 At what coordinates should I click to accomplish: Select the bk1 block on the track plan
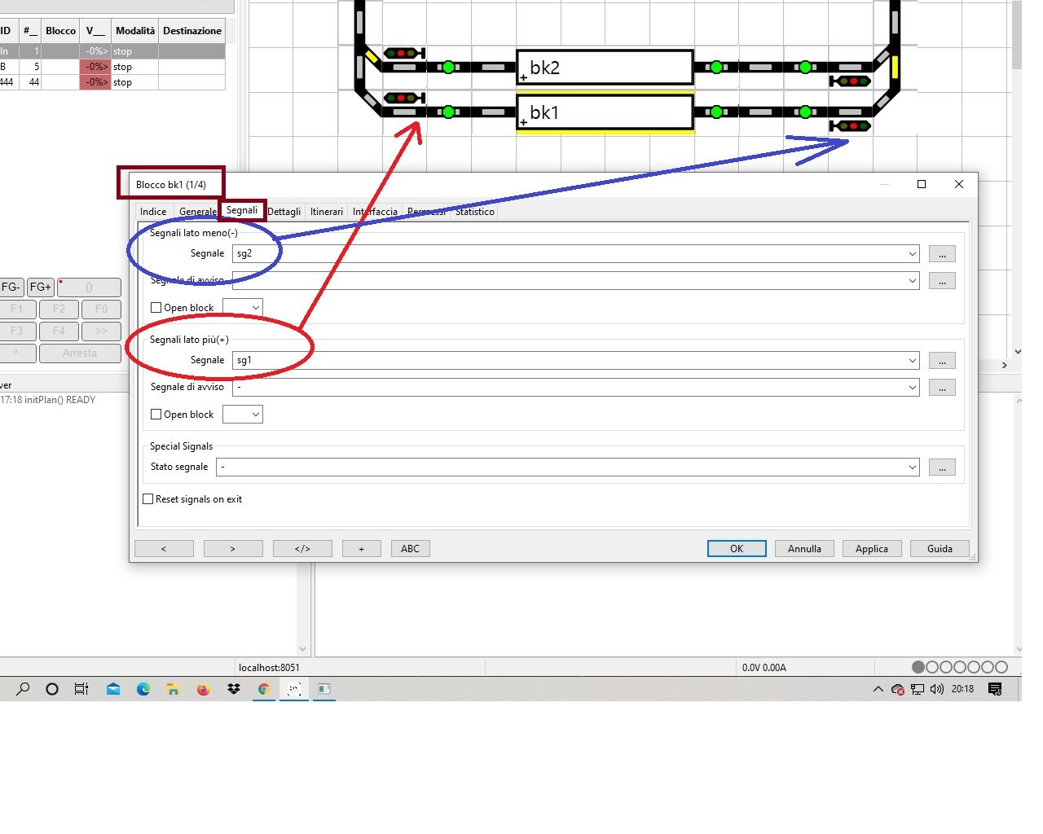pyautogui.click(x=605, y=112)
